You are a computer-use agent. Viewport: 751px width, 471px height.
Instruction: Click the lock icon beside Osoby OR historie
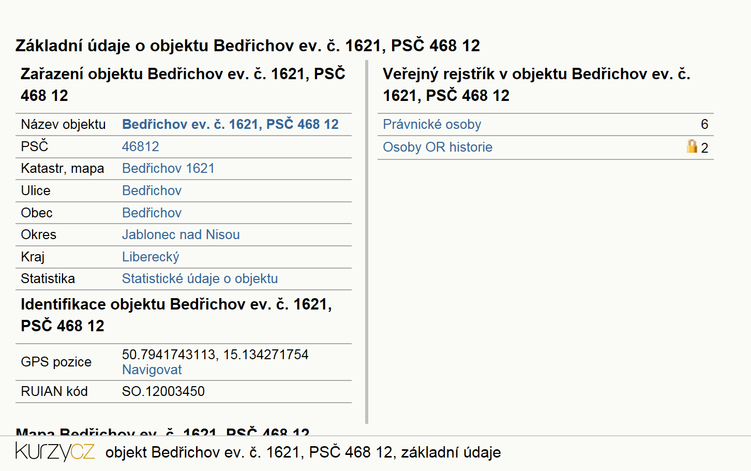pos(692,146)
